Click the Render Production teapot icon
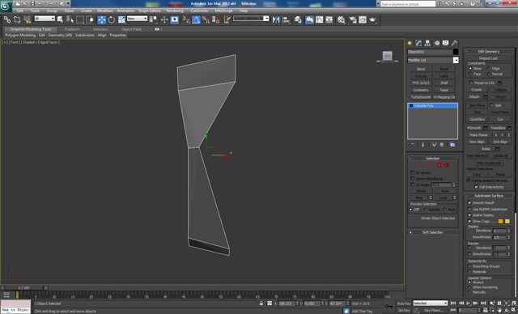Image resolution: width=518 pixels, height=314 pixels. pos(372,19)
